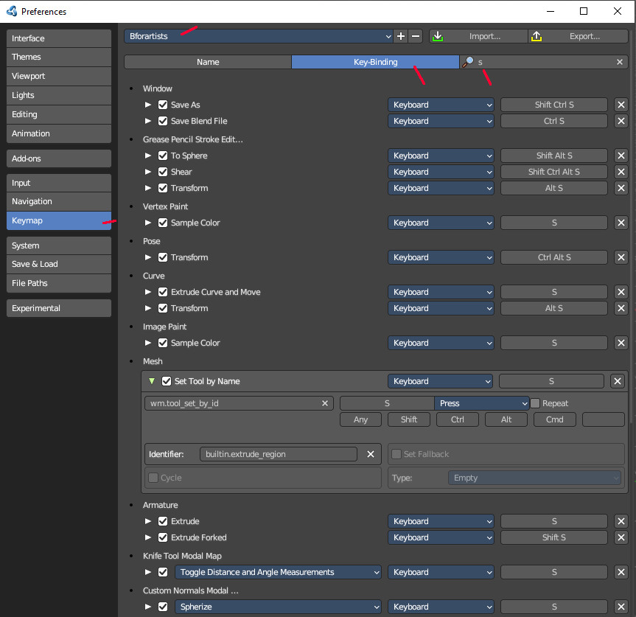Toggle the Any modifier button

(360, 419)
